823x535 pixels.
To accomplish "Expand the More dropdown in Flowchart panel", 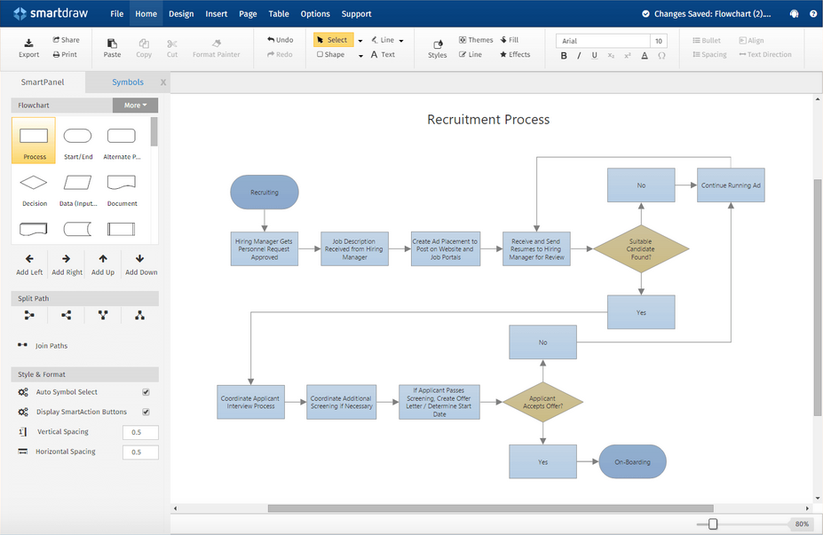I will (136, 106).
